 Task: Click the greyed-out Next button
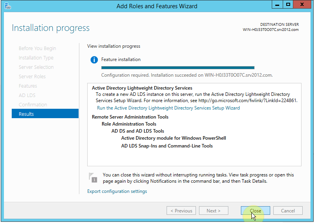coord(214,210)
